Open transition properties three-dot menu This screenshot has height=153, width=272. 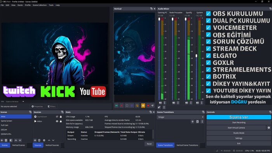click(202, 122)
